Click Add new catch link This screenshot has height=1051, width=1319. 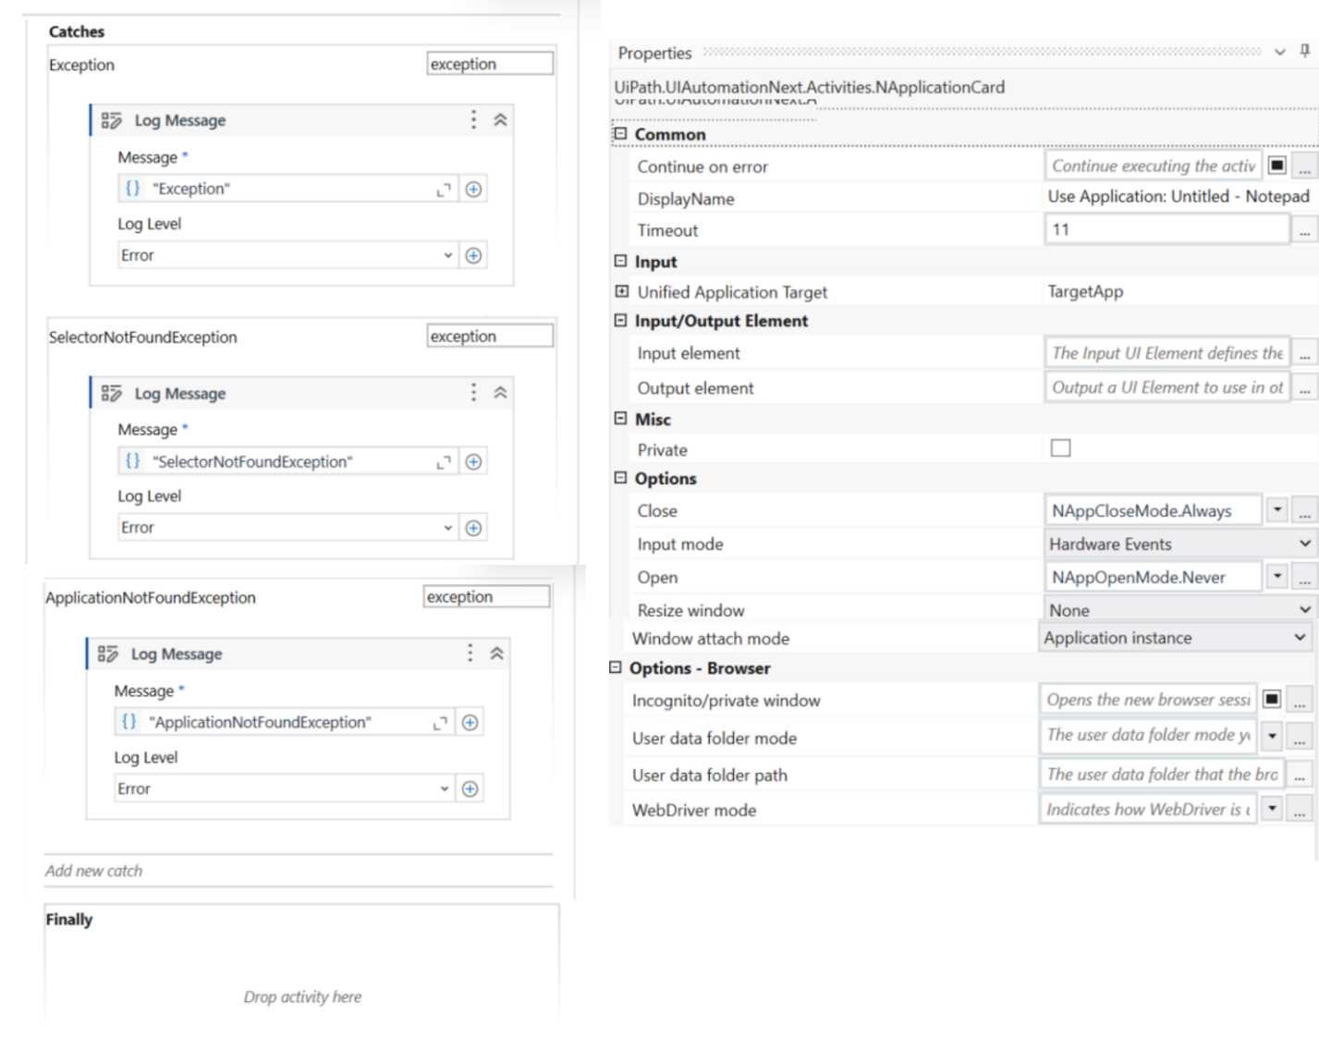94,871
